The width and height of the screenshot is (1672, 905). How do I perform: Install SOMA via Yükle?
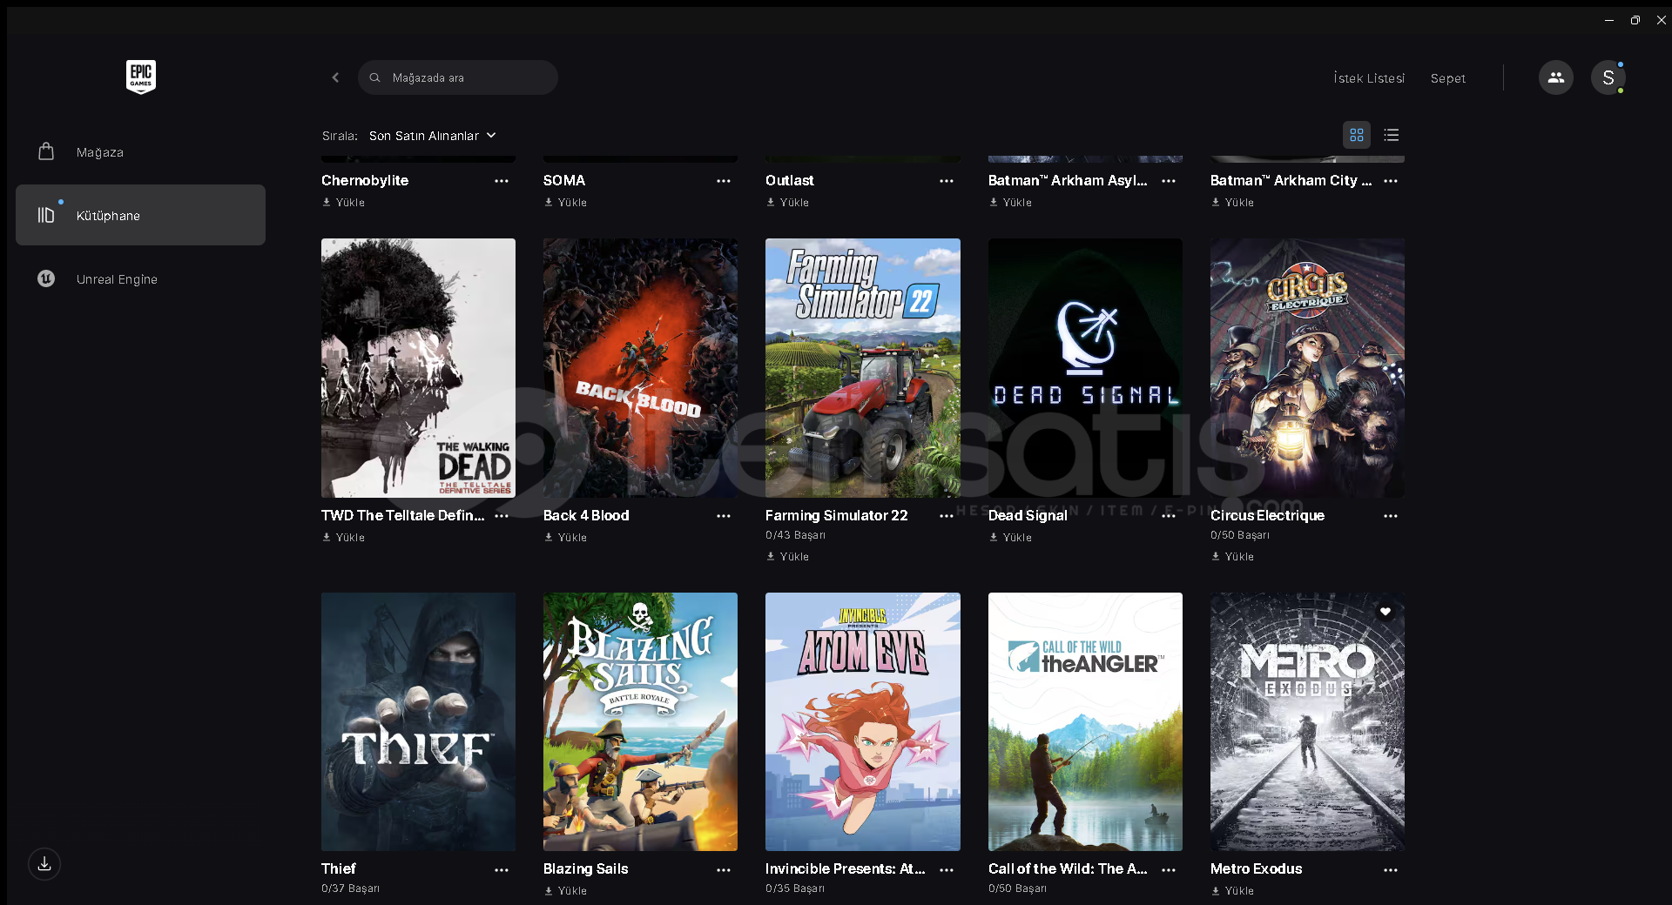point(566,203)
